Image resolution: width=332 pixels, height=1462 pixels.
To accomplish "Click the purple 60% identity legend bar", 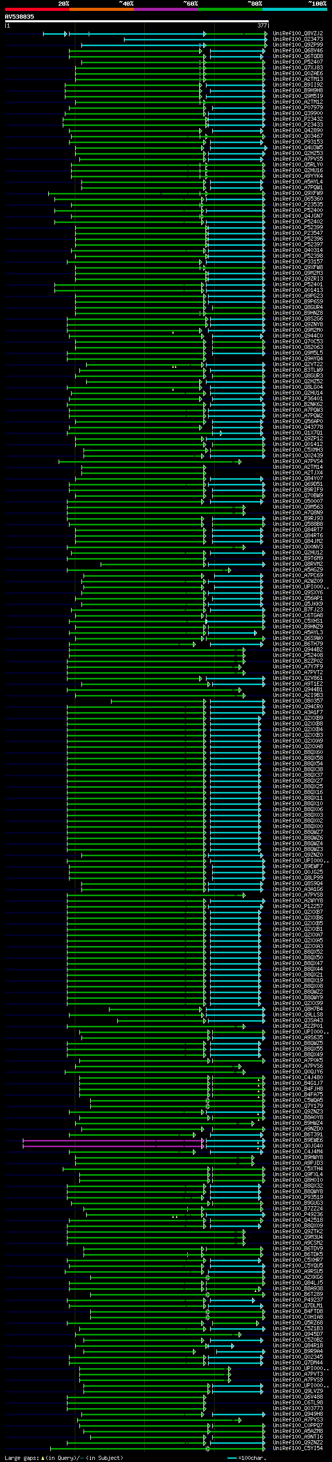I will click(x=165, y=9).
